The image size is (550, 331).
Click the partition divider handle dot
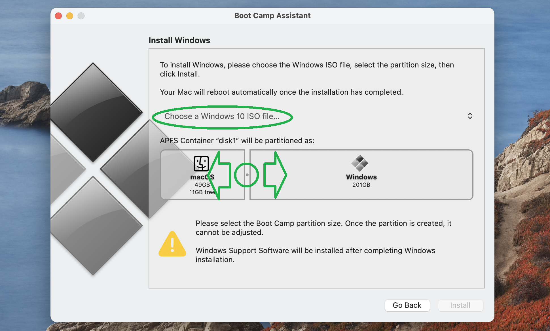tap(247, 175)
